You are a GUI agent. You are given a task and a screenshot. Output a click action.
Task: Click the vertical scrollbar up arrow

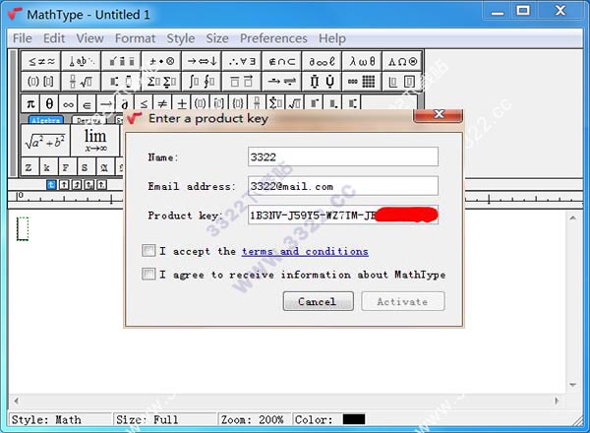click(x=572, y=217)
